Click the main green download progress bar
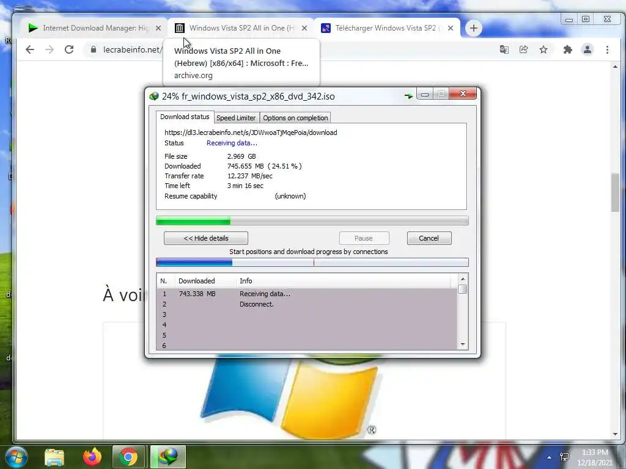 [x=312, y=220]
